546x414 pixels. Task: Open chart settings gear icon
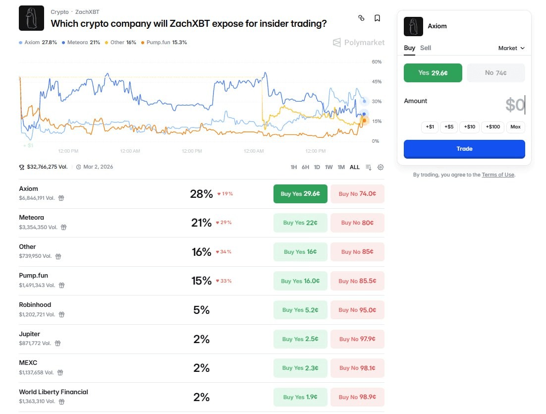tap(381, 167)
